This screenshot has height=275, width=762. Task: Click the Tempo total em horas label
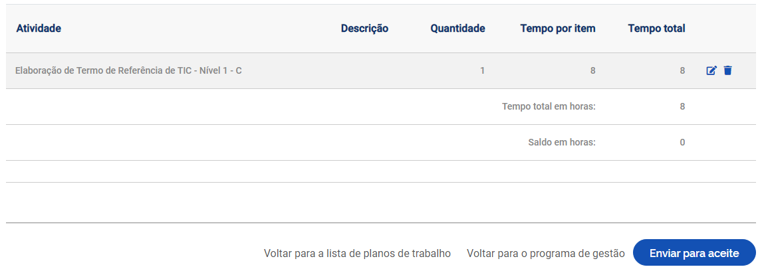pyautogui.click(x=549, y=106)
